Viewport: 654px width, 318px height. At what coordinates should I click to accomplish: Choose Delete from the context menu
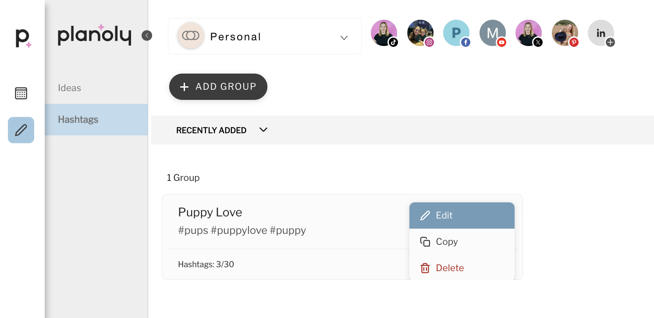click(462, 268)
